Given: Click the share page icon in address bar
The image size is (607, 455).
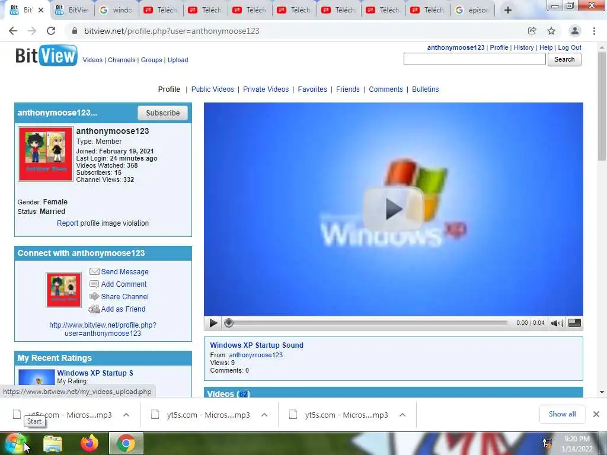Looking at the screenshot, I should pos(532,31).
